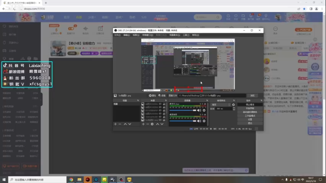Move scene up in Scenes panel
This screenshot has width=326, height=183.
(x=125, y=124)
